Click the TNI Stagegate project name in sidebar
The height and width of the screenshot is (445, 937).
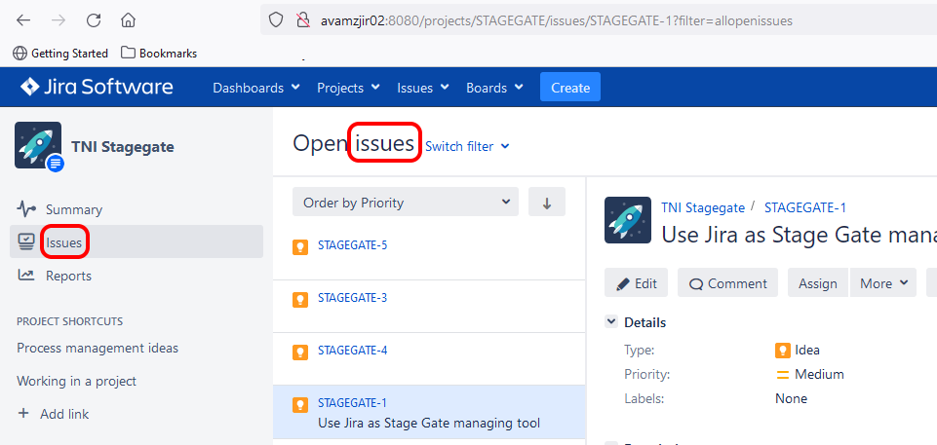pos(123,147)
